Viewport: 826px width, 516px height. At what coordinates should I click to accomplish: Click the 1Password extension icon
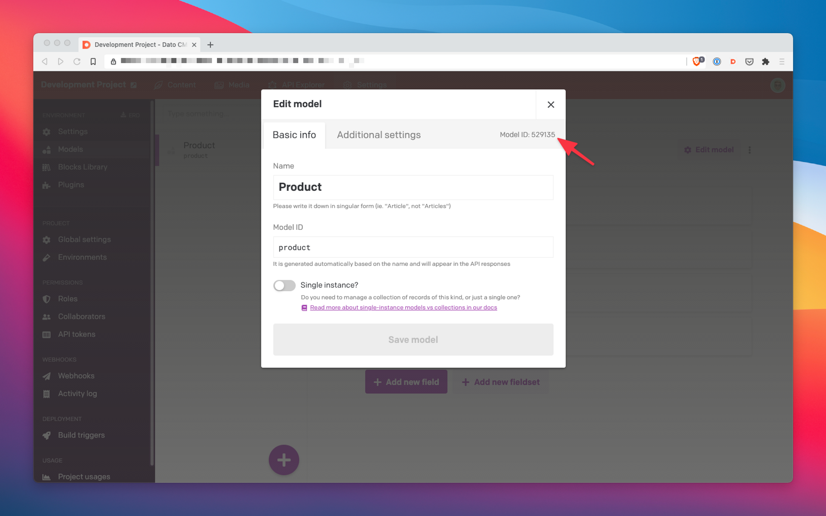click(717, 61)
